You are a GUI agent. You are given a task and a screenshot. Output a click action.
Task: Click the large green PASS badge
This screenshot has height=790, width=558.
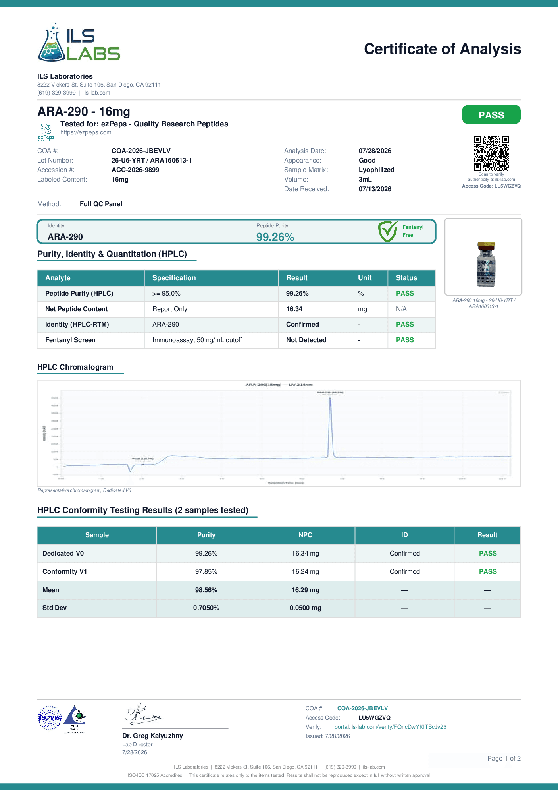pyautogui.click(x=491, y=114)
